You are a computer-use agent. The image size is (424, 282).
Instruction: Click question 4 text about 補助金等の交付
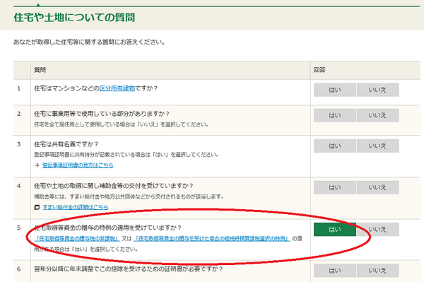114,186
